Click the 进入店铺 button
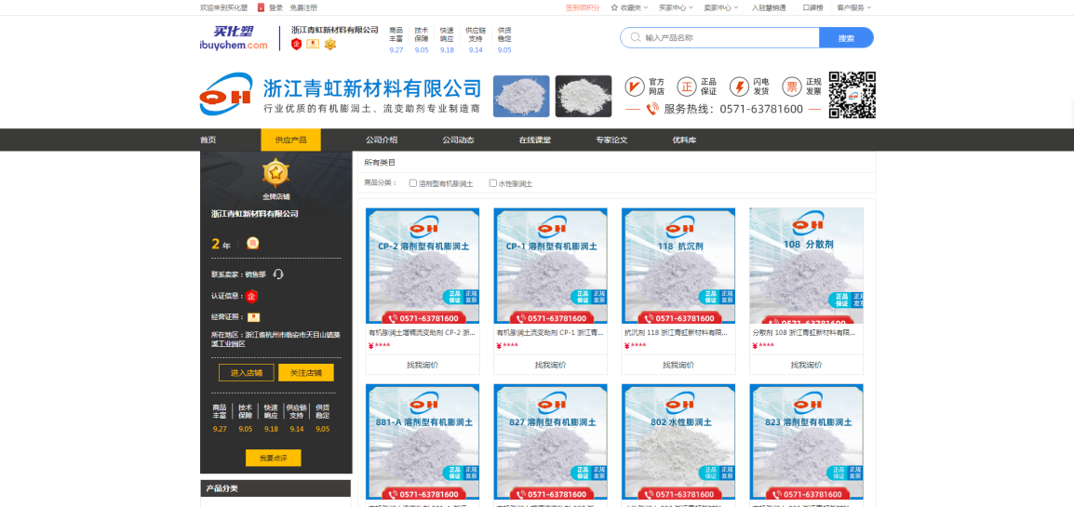 [x=247, y=373]
